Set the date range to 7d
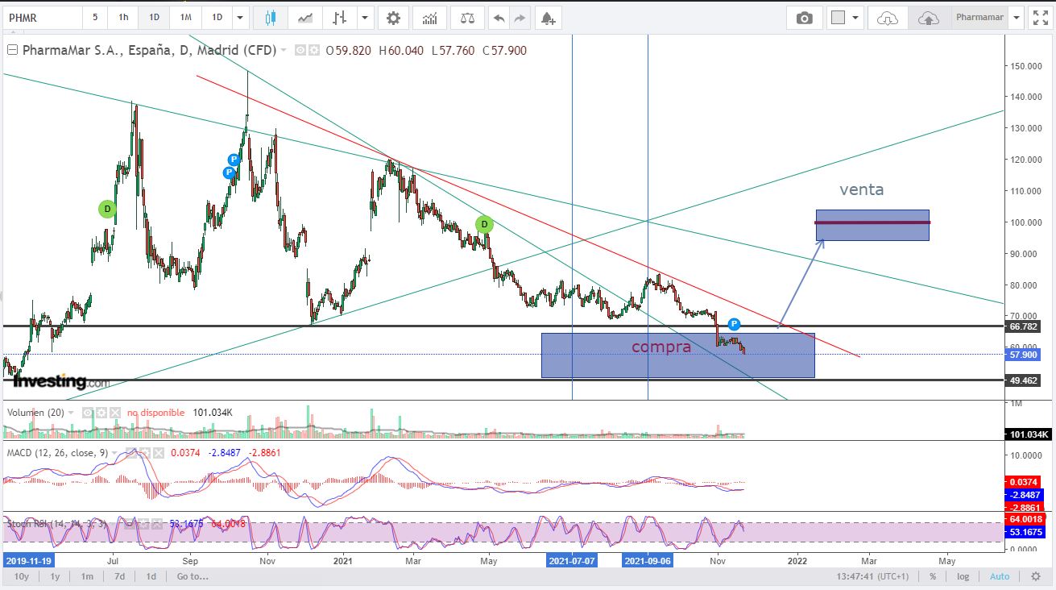Image resolution: width=1056 pixels, height=590 pixels. click(119, 576)
